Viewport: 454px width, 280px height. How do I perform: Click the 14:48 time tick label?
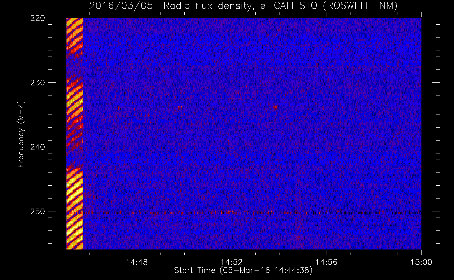[x=137, y=262]
